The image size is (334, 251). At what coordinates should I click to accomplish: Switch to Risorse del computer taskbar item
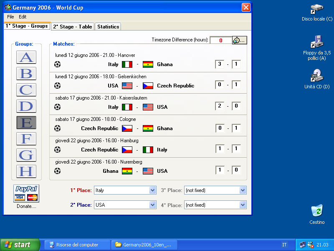tap(77, 245)
